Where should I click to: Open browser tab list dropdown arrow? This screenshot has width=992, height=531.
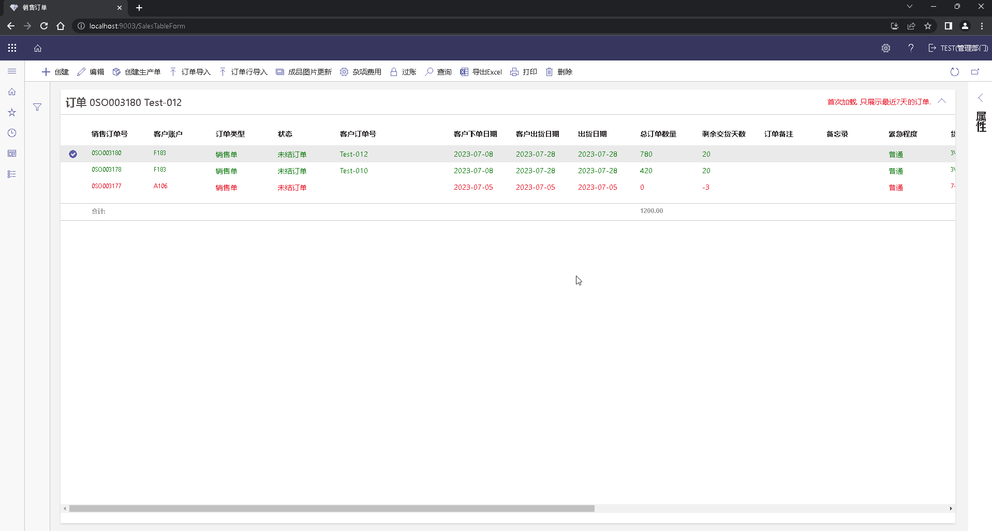[x=909, y=7]
